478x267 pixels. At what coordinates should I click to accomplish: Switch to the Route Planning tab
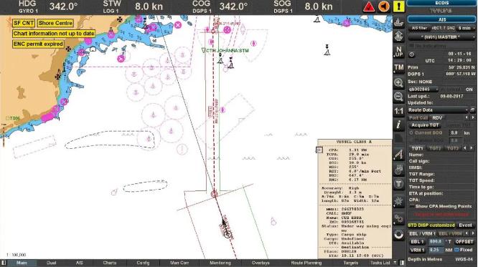coord(306,263)
